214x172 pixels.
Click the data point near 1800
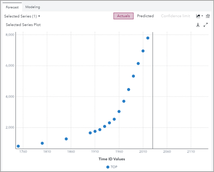point(42,143)
